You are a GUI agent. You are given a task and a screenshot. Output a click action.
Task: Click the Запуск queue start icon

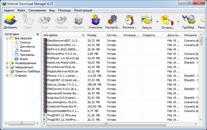point(147,20)
